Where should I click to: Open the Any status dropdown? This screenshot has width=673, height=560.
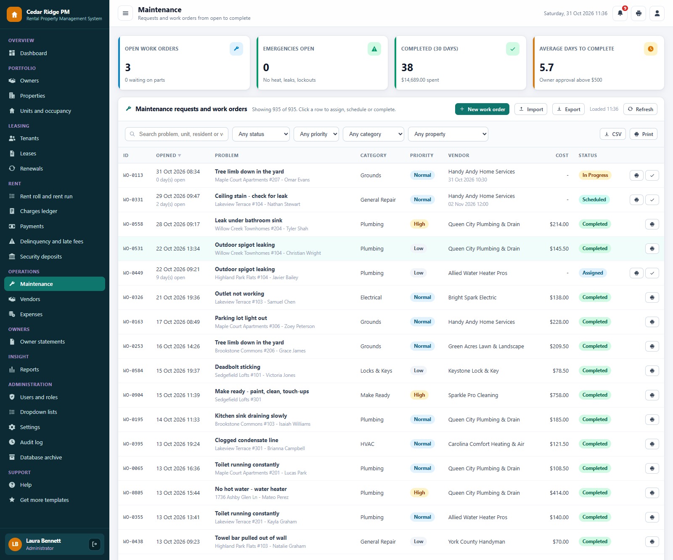[261, 134]
